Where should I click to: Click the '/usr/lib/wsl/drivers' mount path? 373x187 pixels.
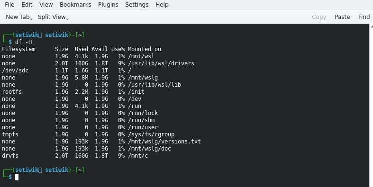point(161,63)
